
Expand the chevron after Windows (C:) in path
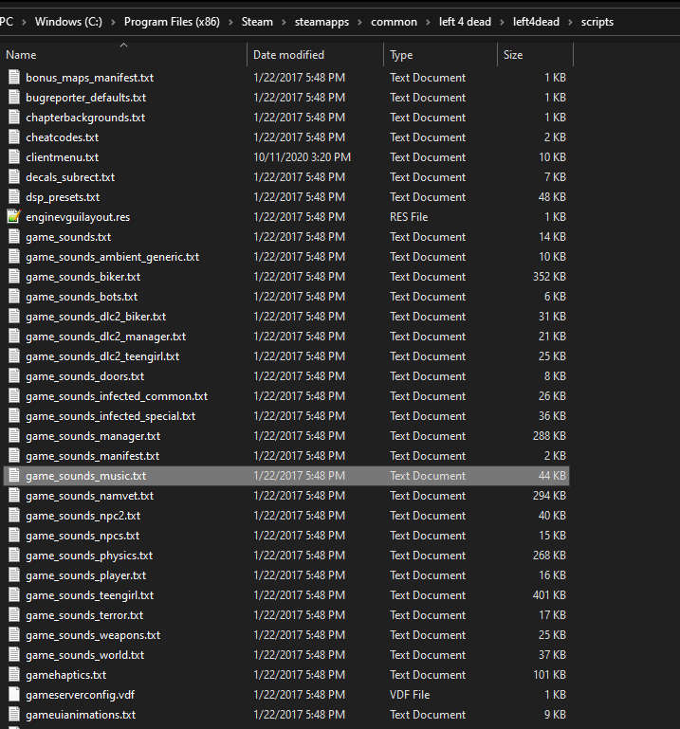tap(113, 23)
